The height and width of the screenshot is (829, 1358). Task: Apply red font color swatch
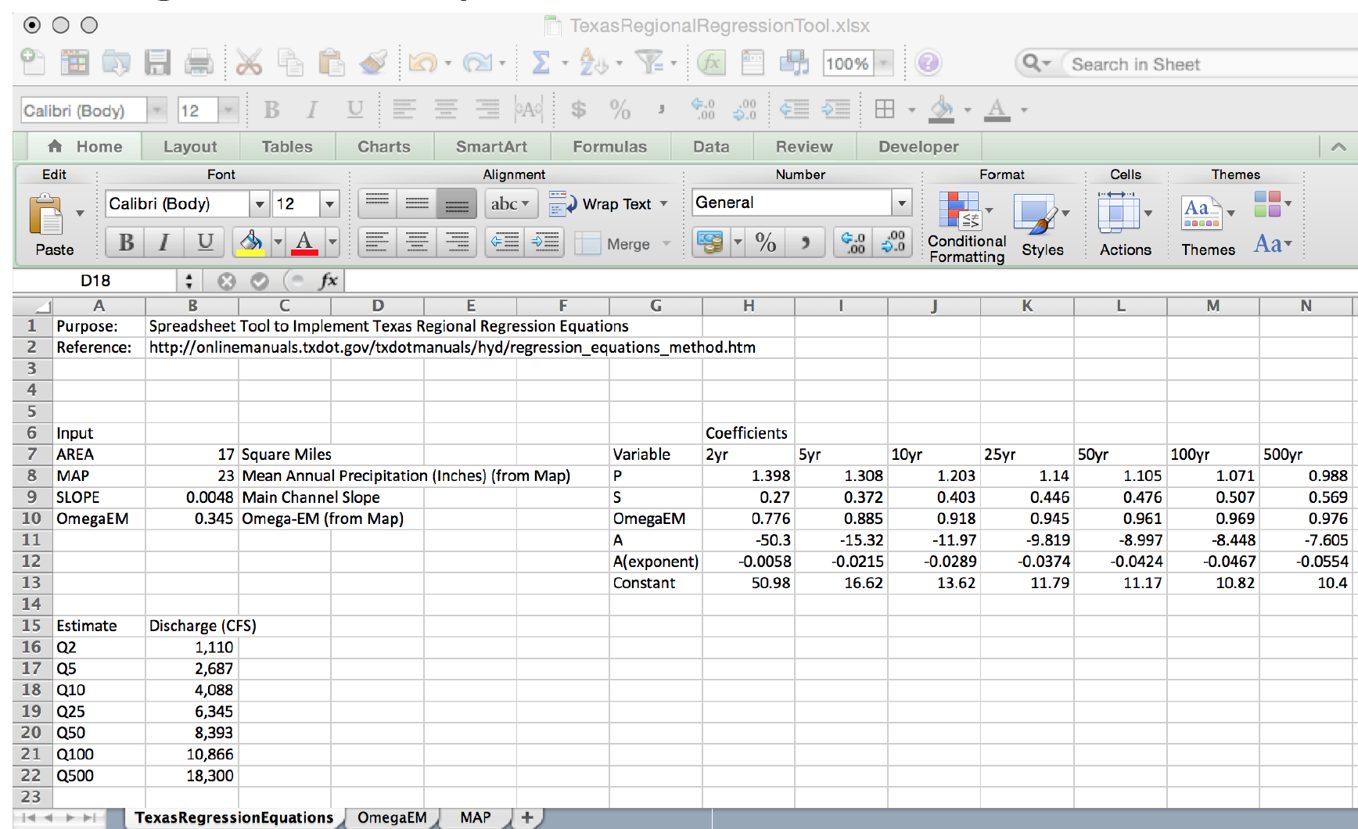click(x=304, y=242)
